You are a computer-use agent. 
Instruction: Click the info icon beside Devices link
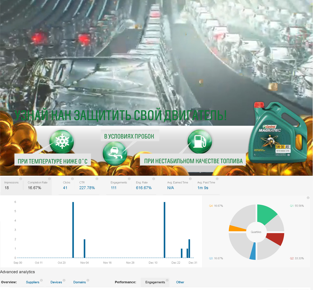64,280
